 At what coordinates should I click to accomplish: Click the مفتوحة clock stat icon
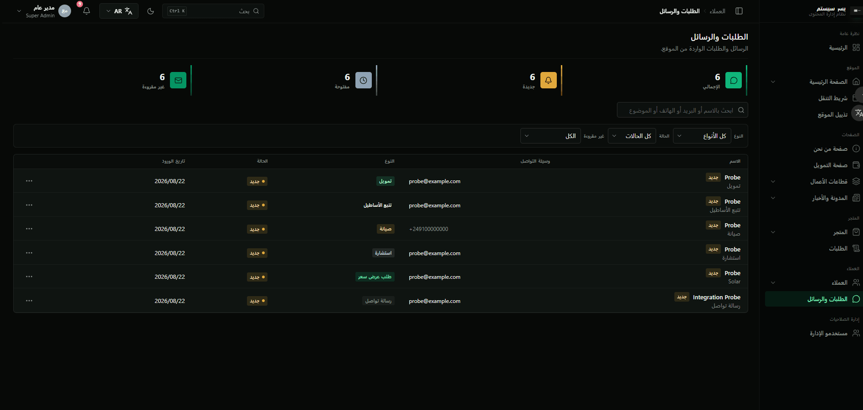363,80
